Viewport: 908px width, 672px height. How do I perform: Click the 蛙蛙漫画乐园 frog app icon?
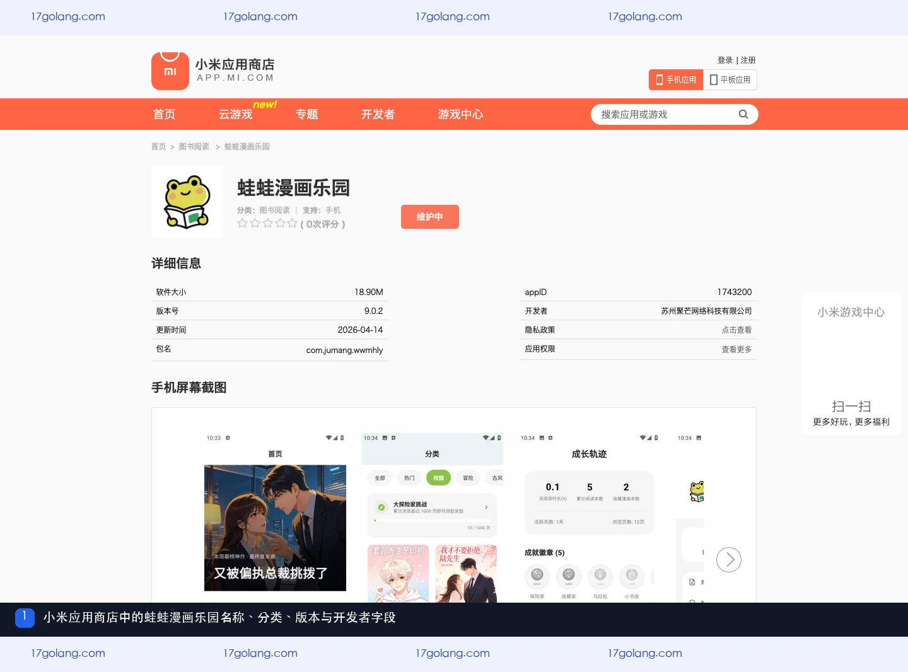(x=187, y=202)
